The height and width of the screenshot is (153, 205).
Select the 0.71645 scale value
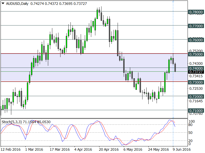(196, 101)
